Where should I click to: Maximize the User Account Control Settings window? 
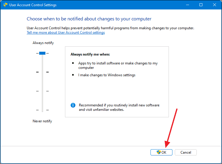(x=201, y=5)
